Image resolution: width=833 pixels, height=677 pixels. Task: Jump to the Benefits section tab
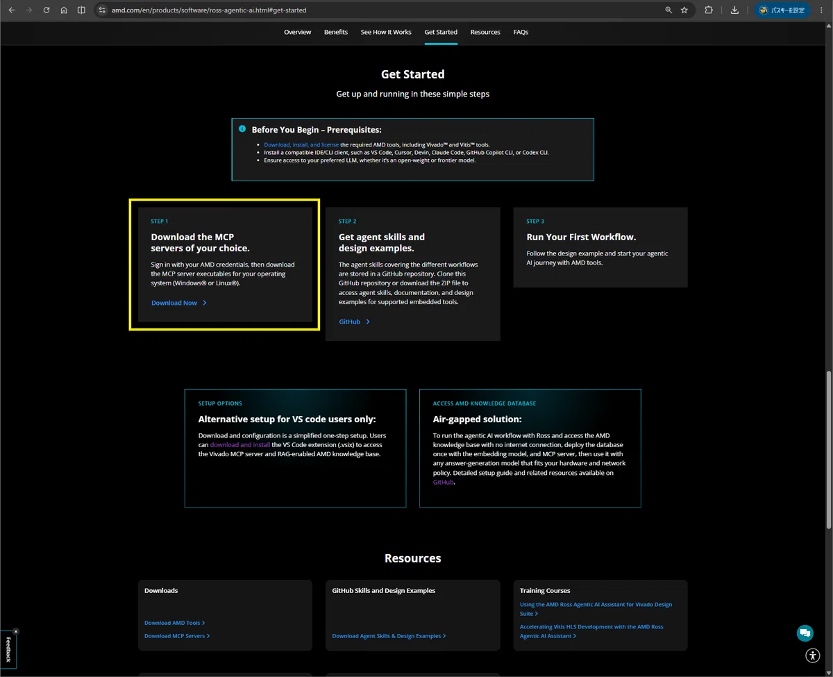(x=336, y=32)
